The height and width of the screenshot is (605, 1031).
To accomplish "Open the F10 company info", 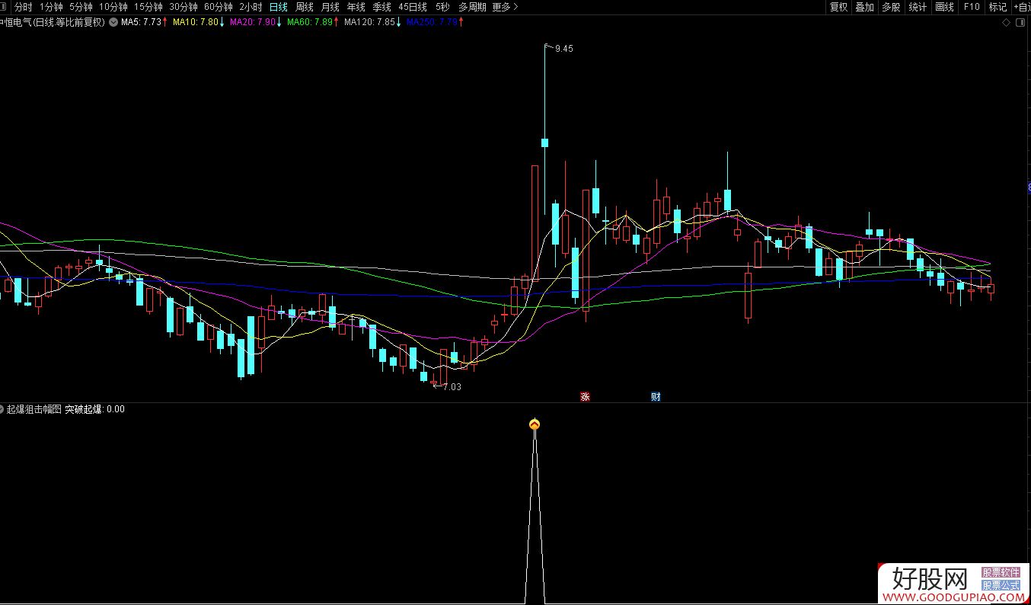I will point(972,7).
